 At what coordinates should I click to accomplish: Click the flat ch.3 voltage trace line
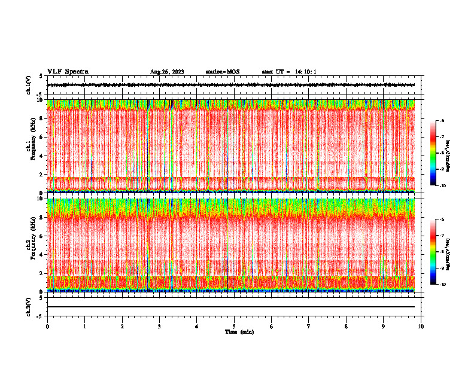pyautogui.click(x=231, y=307)
